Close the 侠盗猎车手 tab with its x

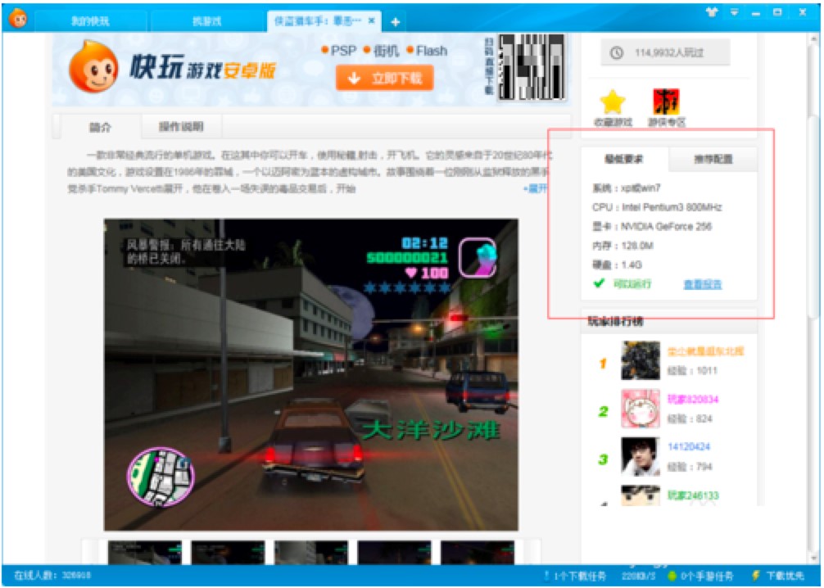[x=372, y=20]
